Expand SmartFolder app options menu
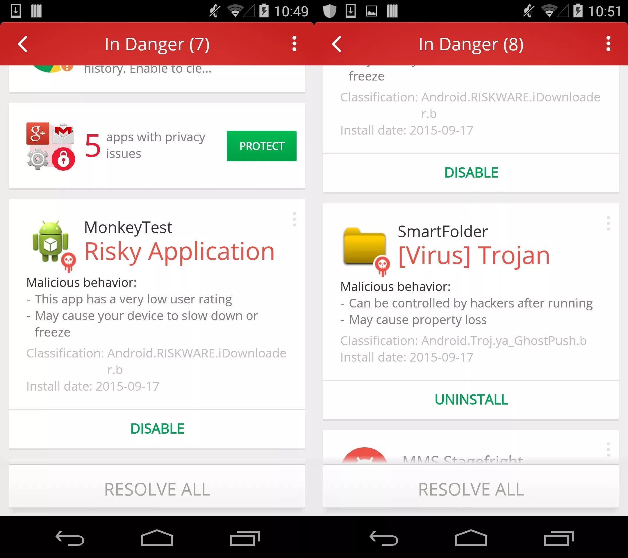 click(x=608, y=223)
